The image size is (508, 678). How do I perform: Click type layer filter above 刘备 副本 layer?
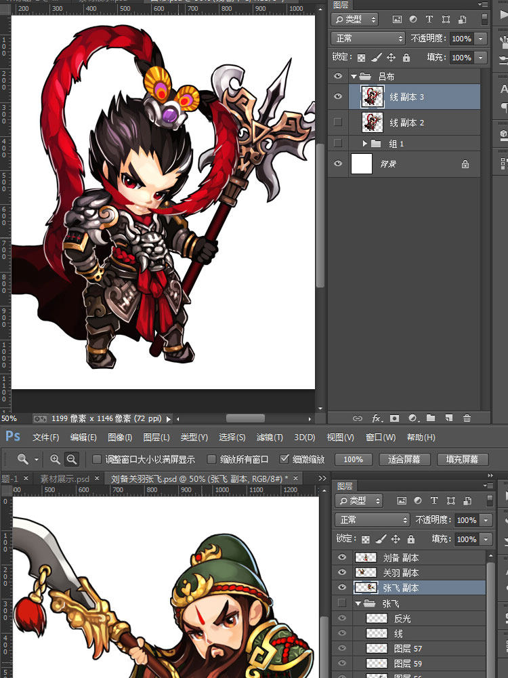(434, 501)
